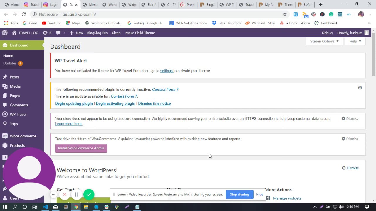
Task: Open the Howdy, kushum account menu
Action: (x=353, y=33)
